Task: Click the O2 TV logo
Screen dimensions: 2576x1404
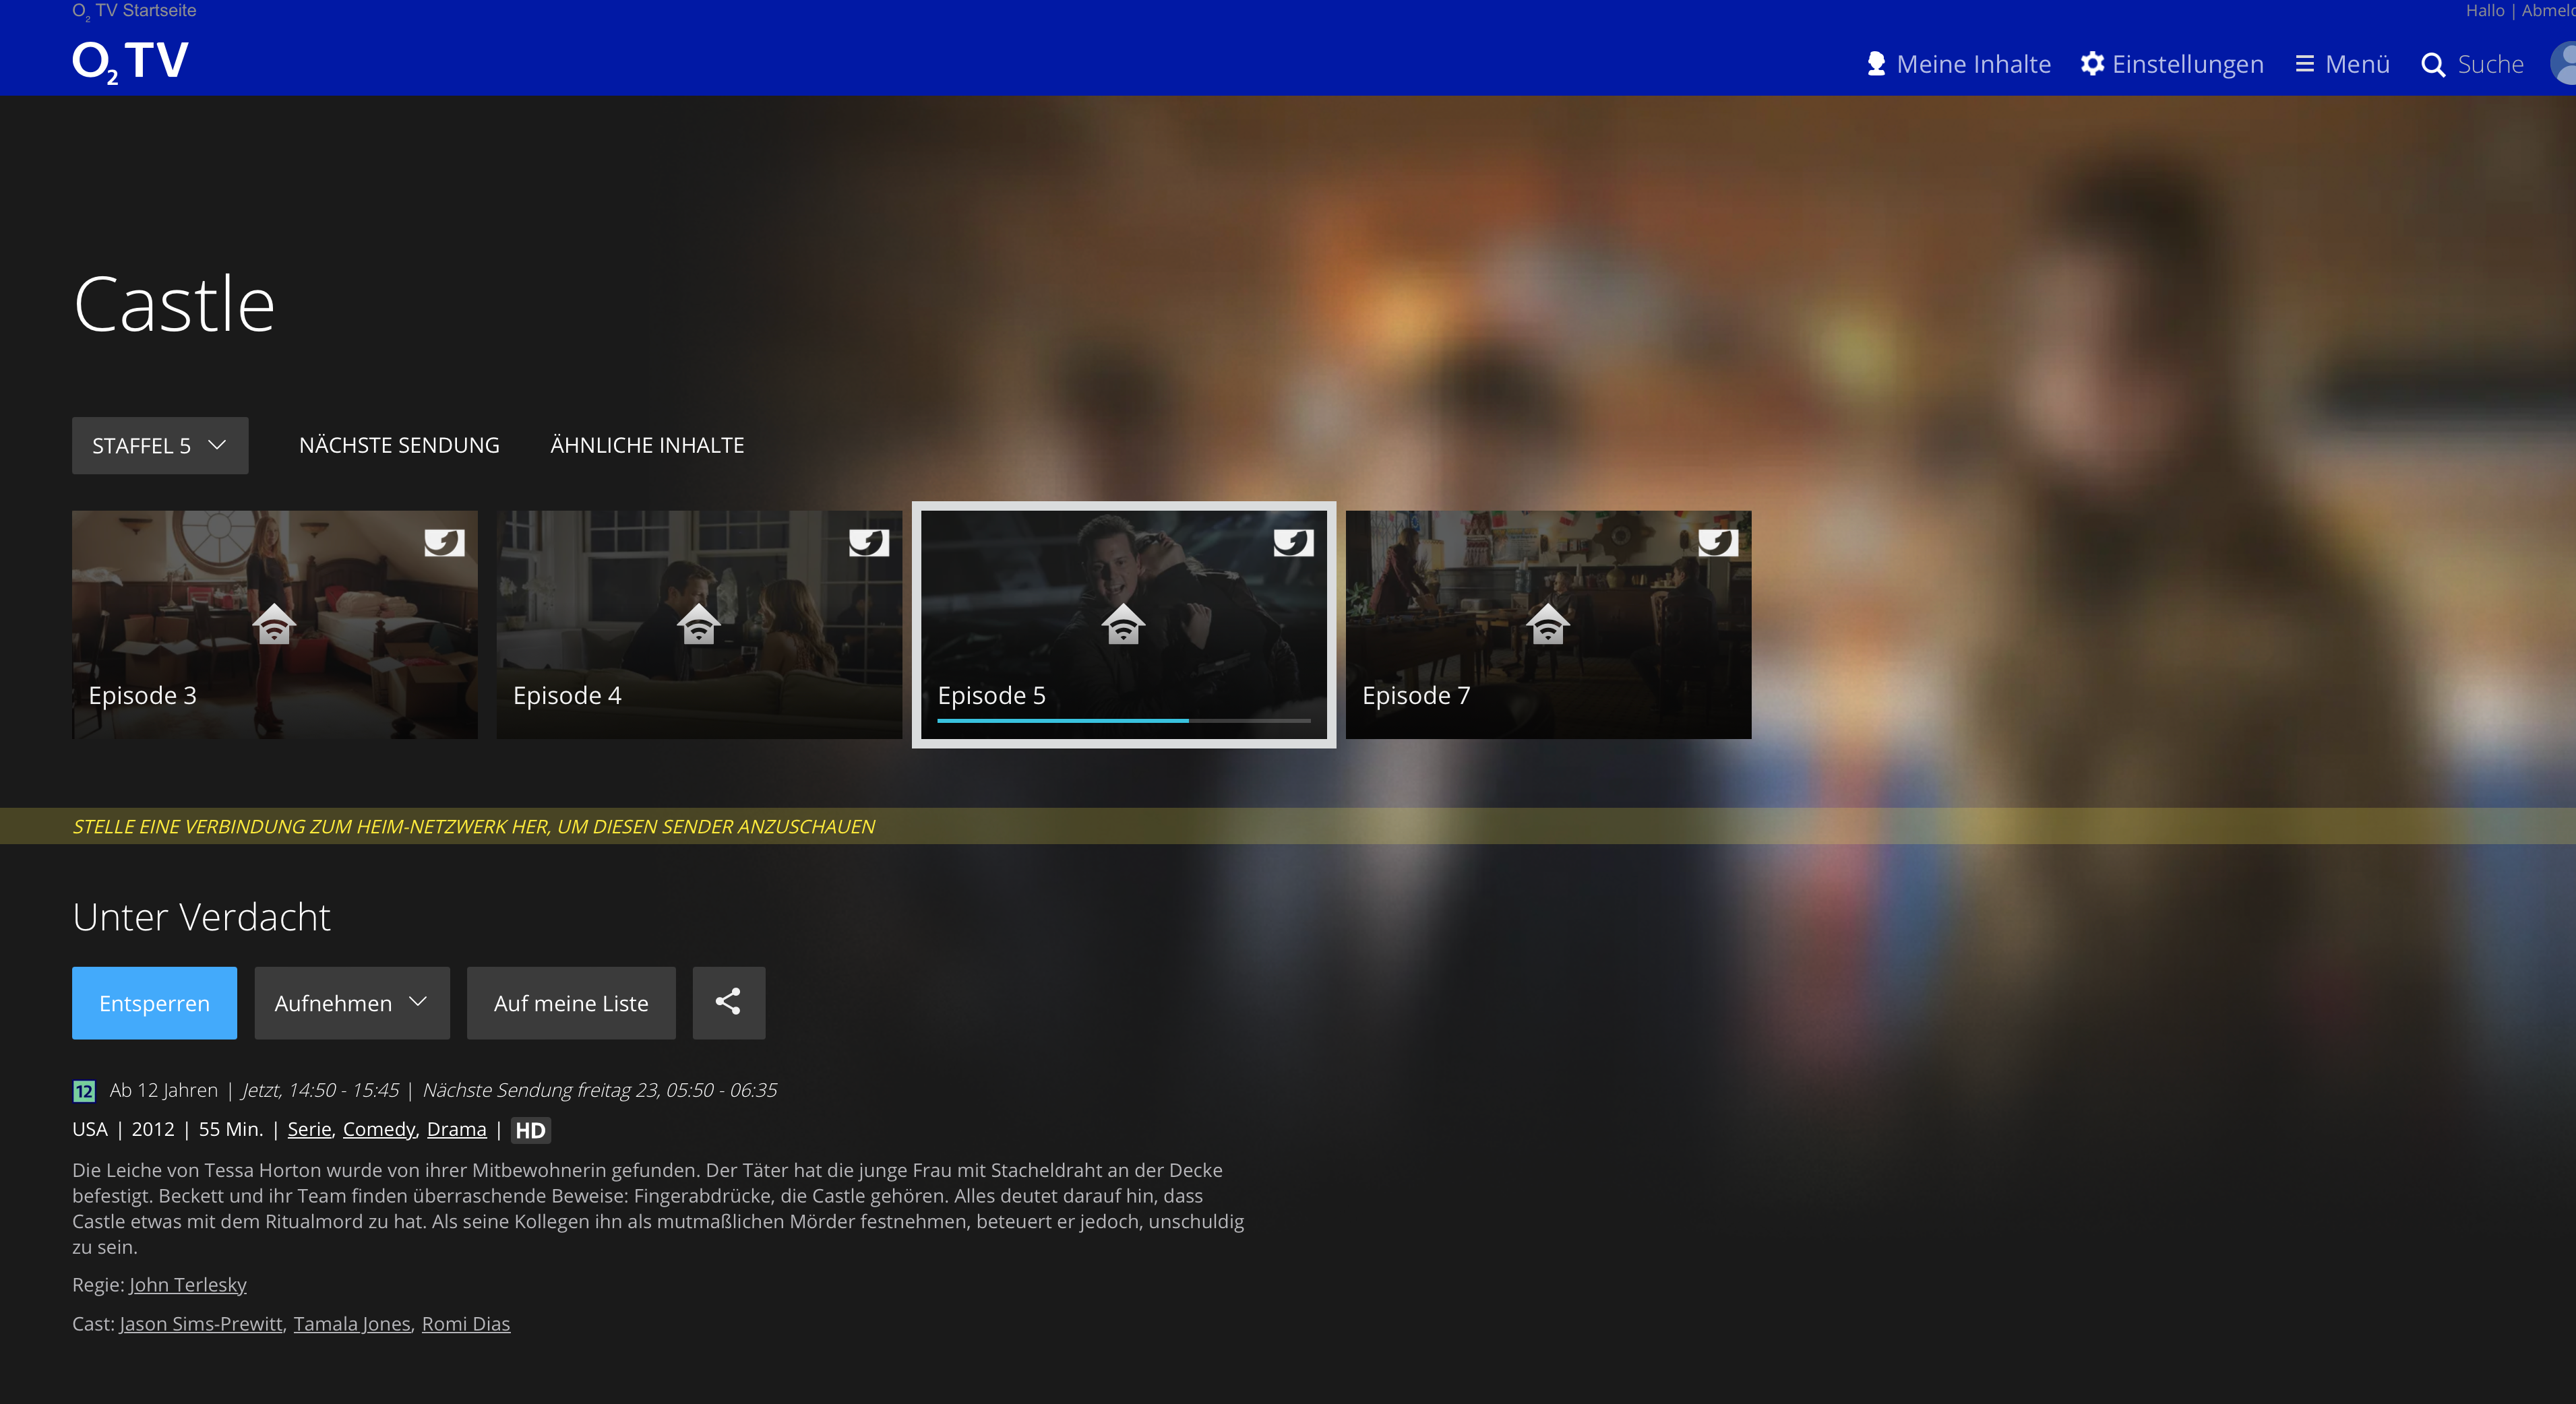Action: point(130,62)
